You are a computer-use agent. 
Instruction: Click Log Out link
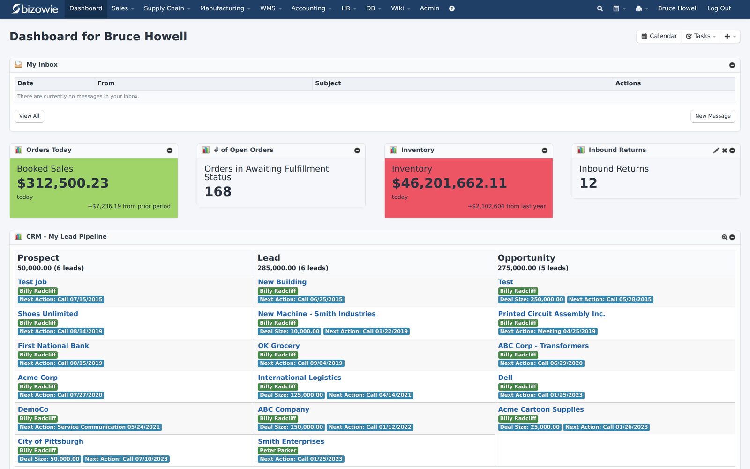pos(719,8)
